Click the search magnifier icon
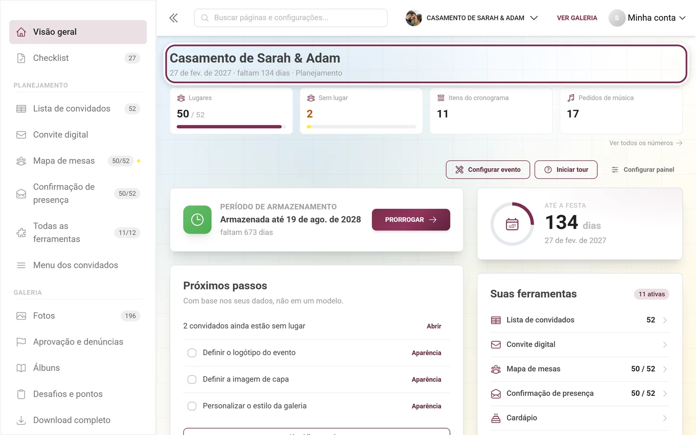This screenshot has width=696, height=435. [205, 18]
